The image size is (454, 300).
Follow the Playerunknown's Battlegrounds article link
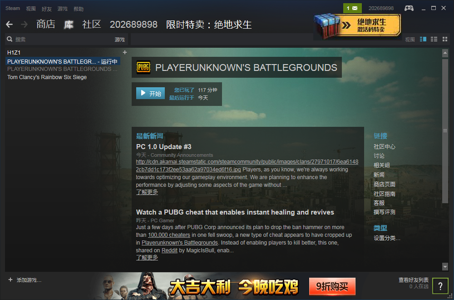tap(179, 242)
